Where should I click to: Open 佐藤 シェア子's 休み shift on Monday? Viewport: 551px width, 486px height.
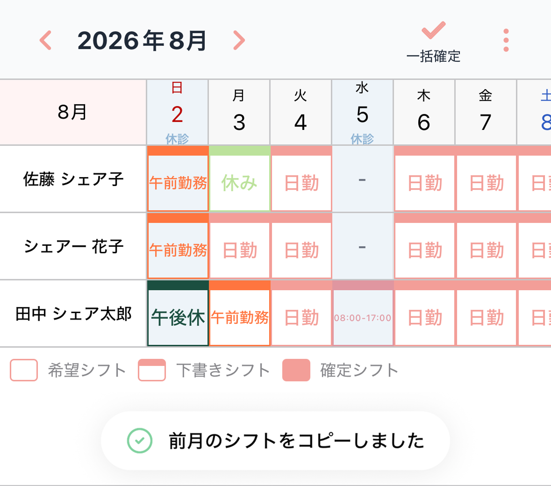(x=239, y=179)
